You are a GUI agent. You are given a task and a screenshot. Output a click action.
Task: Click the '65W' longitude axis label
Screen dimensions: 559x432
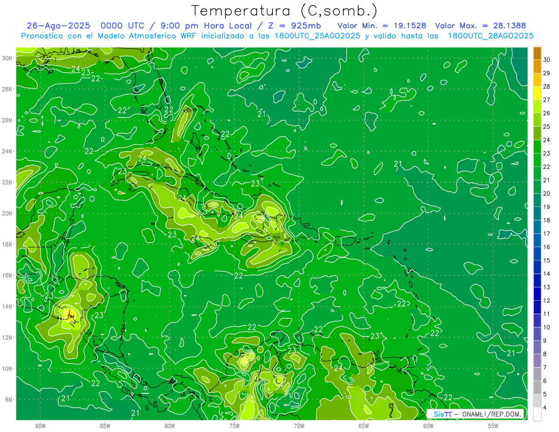pyautogui.click(x=364, y=426)
